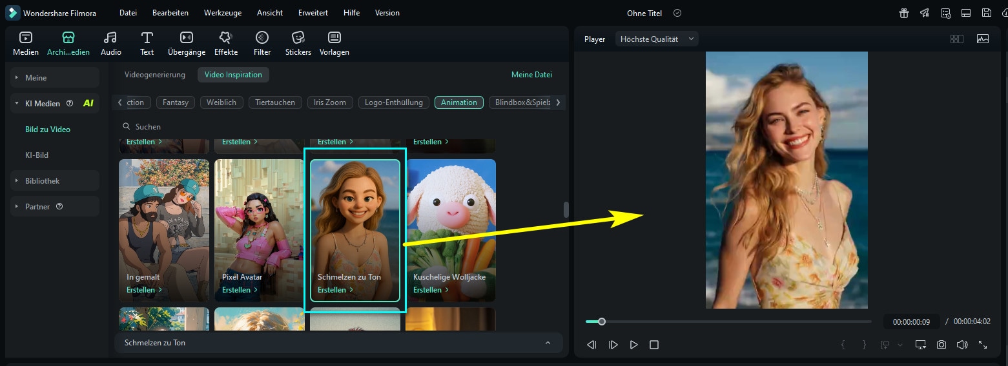Select the Tiertauchen category tag
The width and height of the screenshot is (1008, 366).
point(275,102)
